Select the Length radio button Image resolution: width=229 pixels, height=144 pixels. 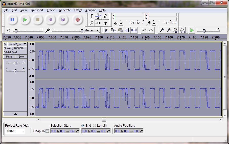[x=95, y=126]
